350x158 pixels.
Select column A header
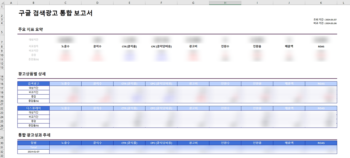[x=11, y=3]
